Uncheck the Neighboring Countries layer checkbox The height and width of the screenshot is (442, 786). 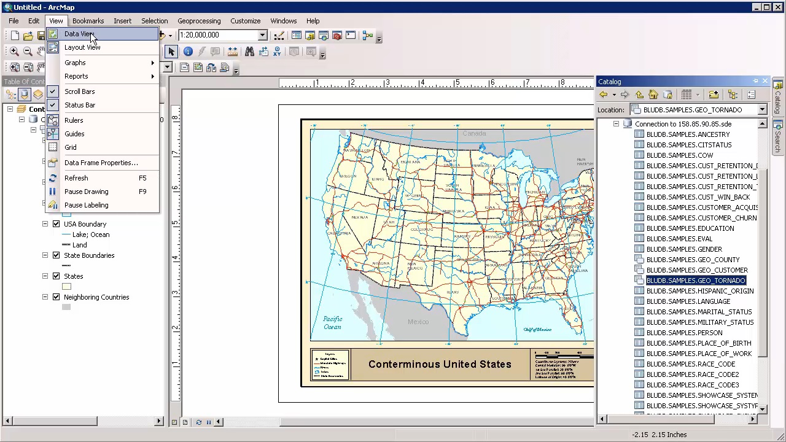[x=56, y=297]
